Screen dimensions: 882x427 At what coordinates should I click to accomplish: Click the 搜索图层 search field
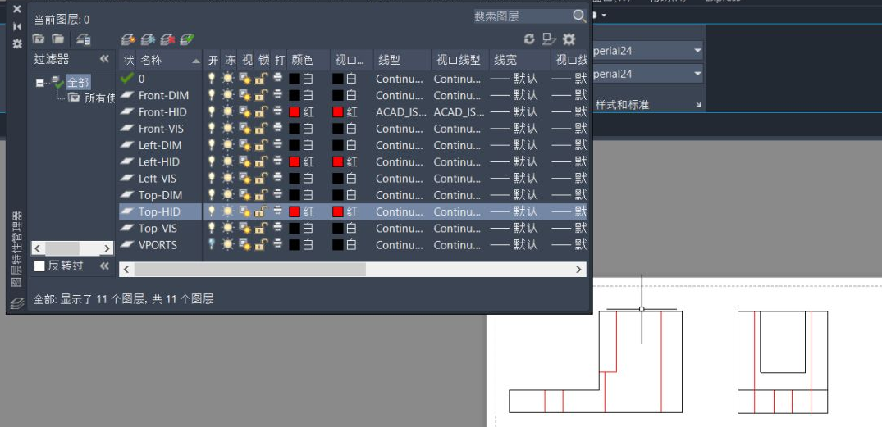point(523,16)
